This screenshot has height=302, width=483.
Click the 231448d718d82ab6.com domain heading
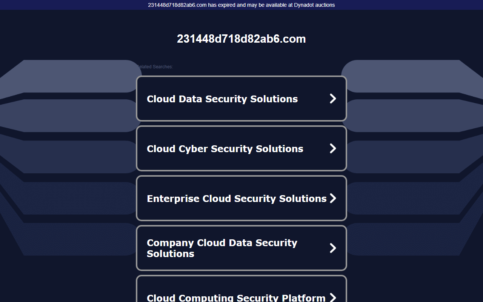(x=241, y=39)
